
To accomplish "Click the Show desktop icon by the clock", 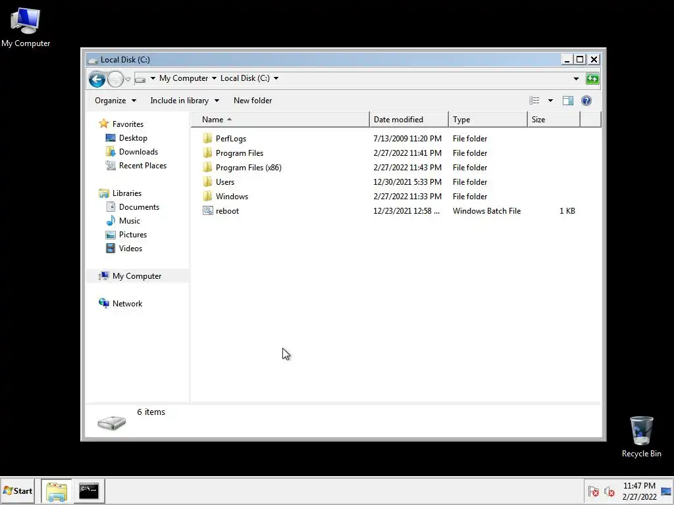I will [x=666, y=491].
